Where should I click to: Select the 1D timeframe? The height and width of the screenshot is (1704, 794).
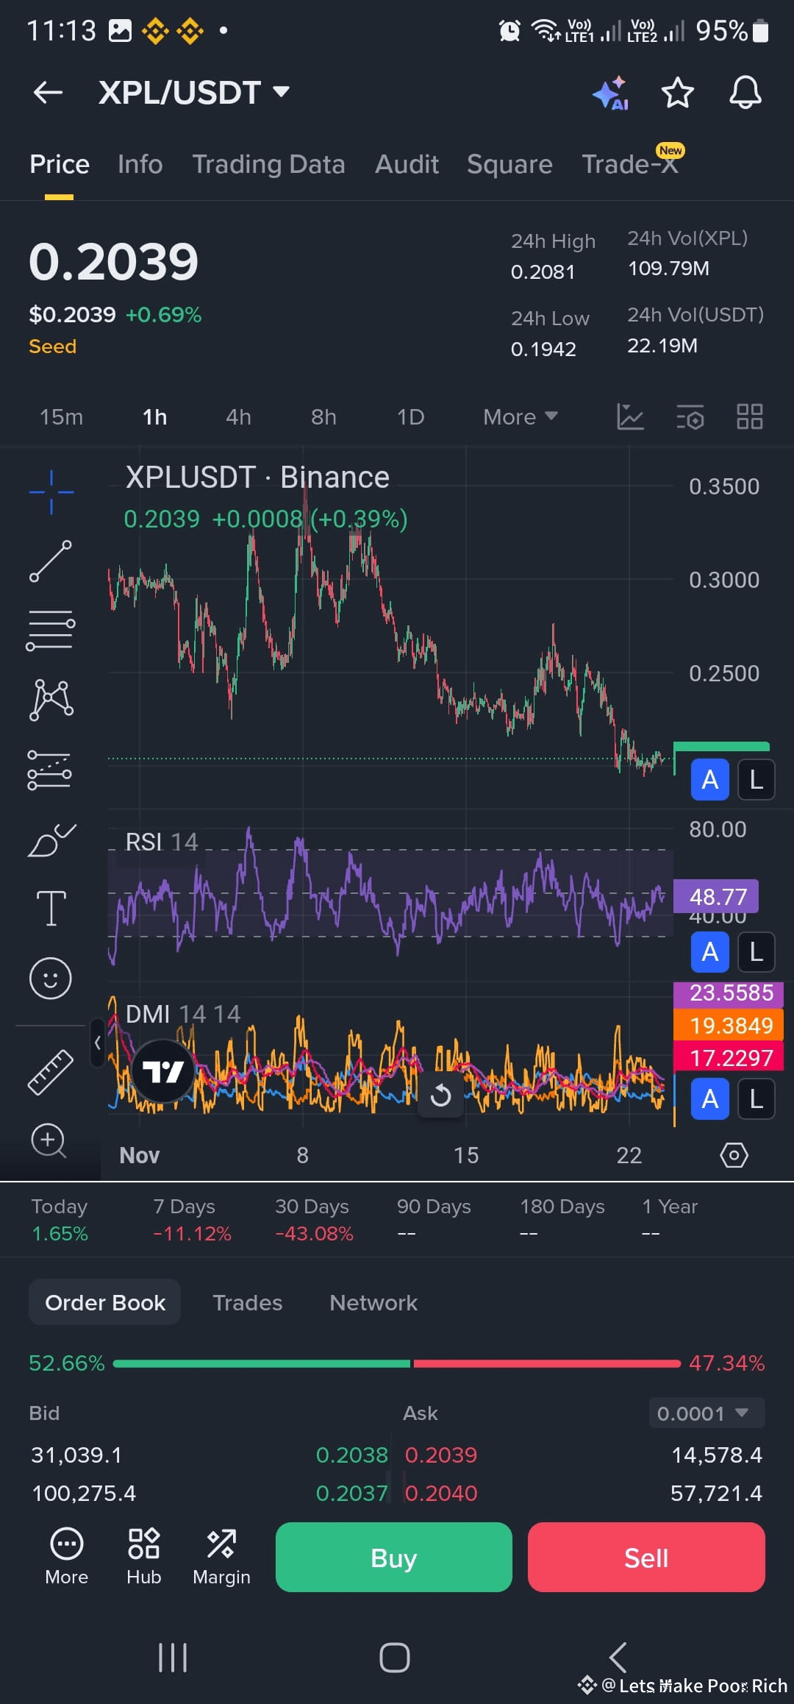410,417
